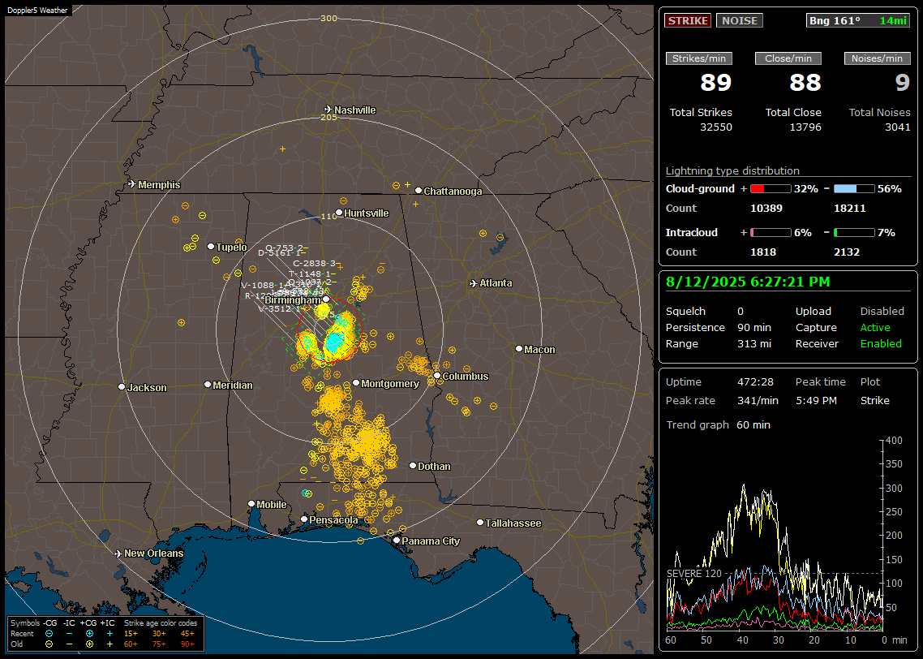Click the SEVERE 120 threshold label
923x659 pixels.
click(x=694, y=574)
